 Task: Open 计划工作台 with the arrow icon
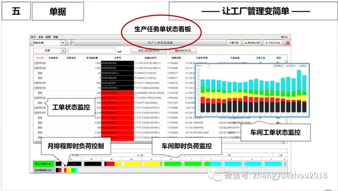(x=273, y=43)
